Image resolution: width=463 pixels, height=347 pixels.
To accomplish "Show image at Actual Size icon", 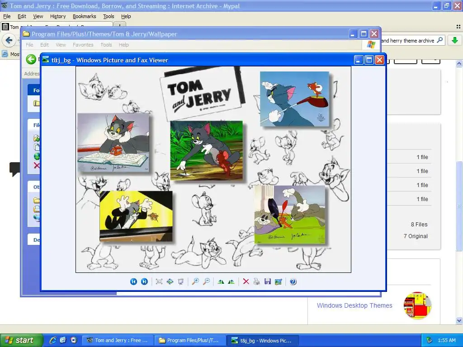I will point(170,281).
